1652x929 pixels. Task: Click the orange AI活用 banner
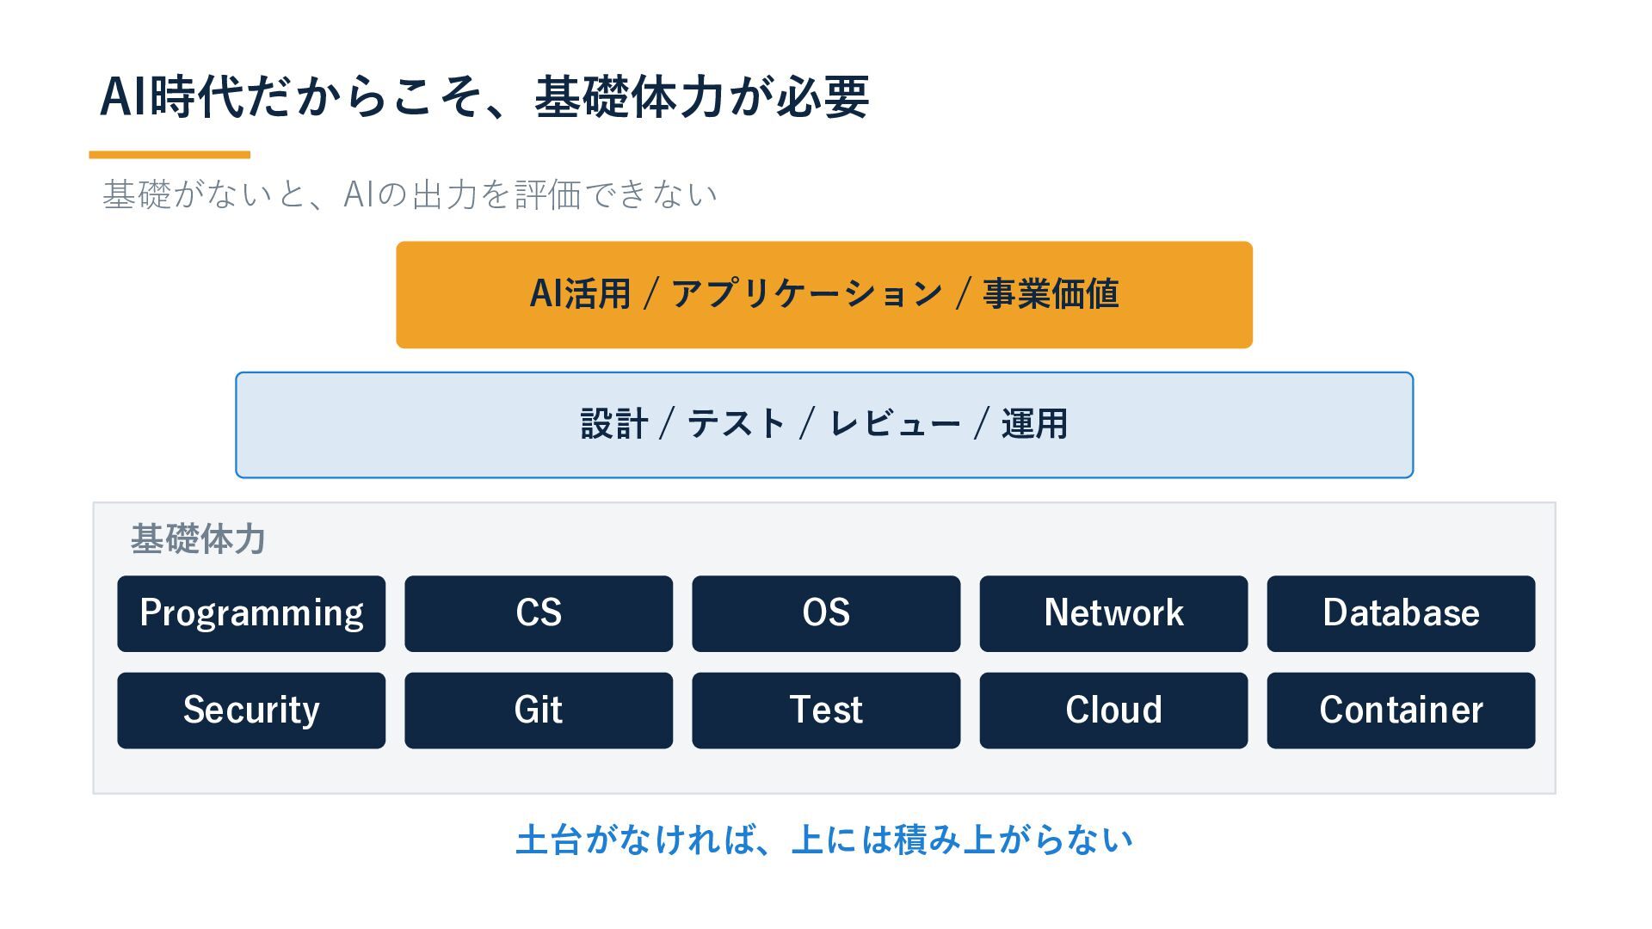coord(824,295)
